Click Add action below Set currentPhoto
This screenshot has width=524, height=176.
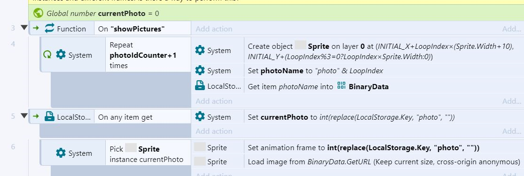pos(214,131)
